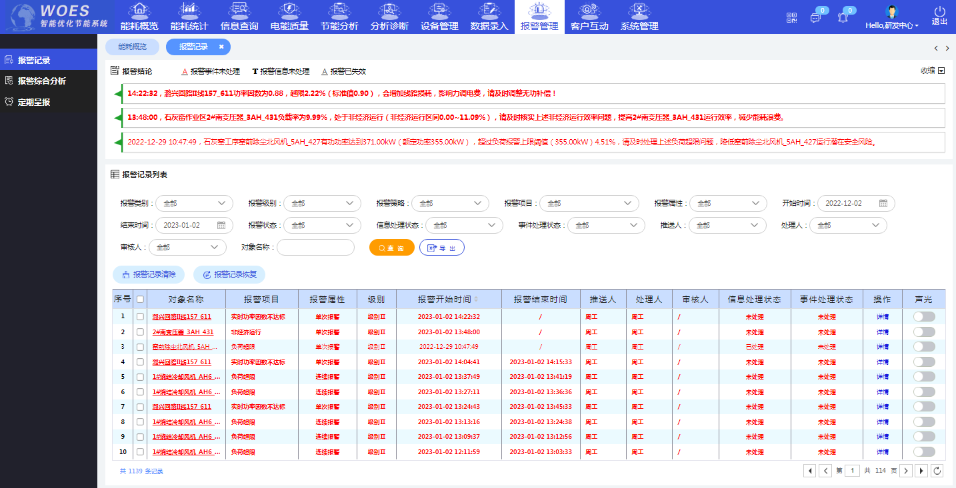
Task: Collapse the 报警结论 panel via 收缩
Action: (x=932, y=71)
